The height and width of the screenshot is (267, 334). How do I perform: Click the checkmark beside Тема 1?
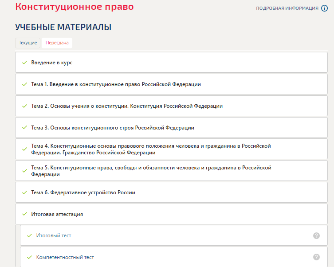point(24,84)
